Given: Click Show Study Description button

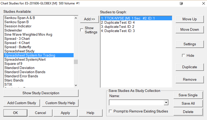Looking at the screenshot, I should pyautogui.click(x=41, y=93).
